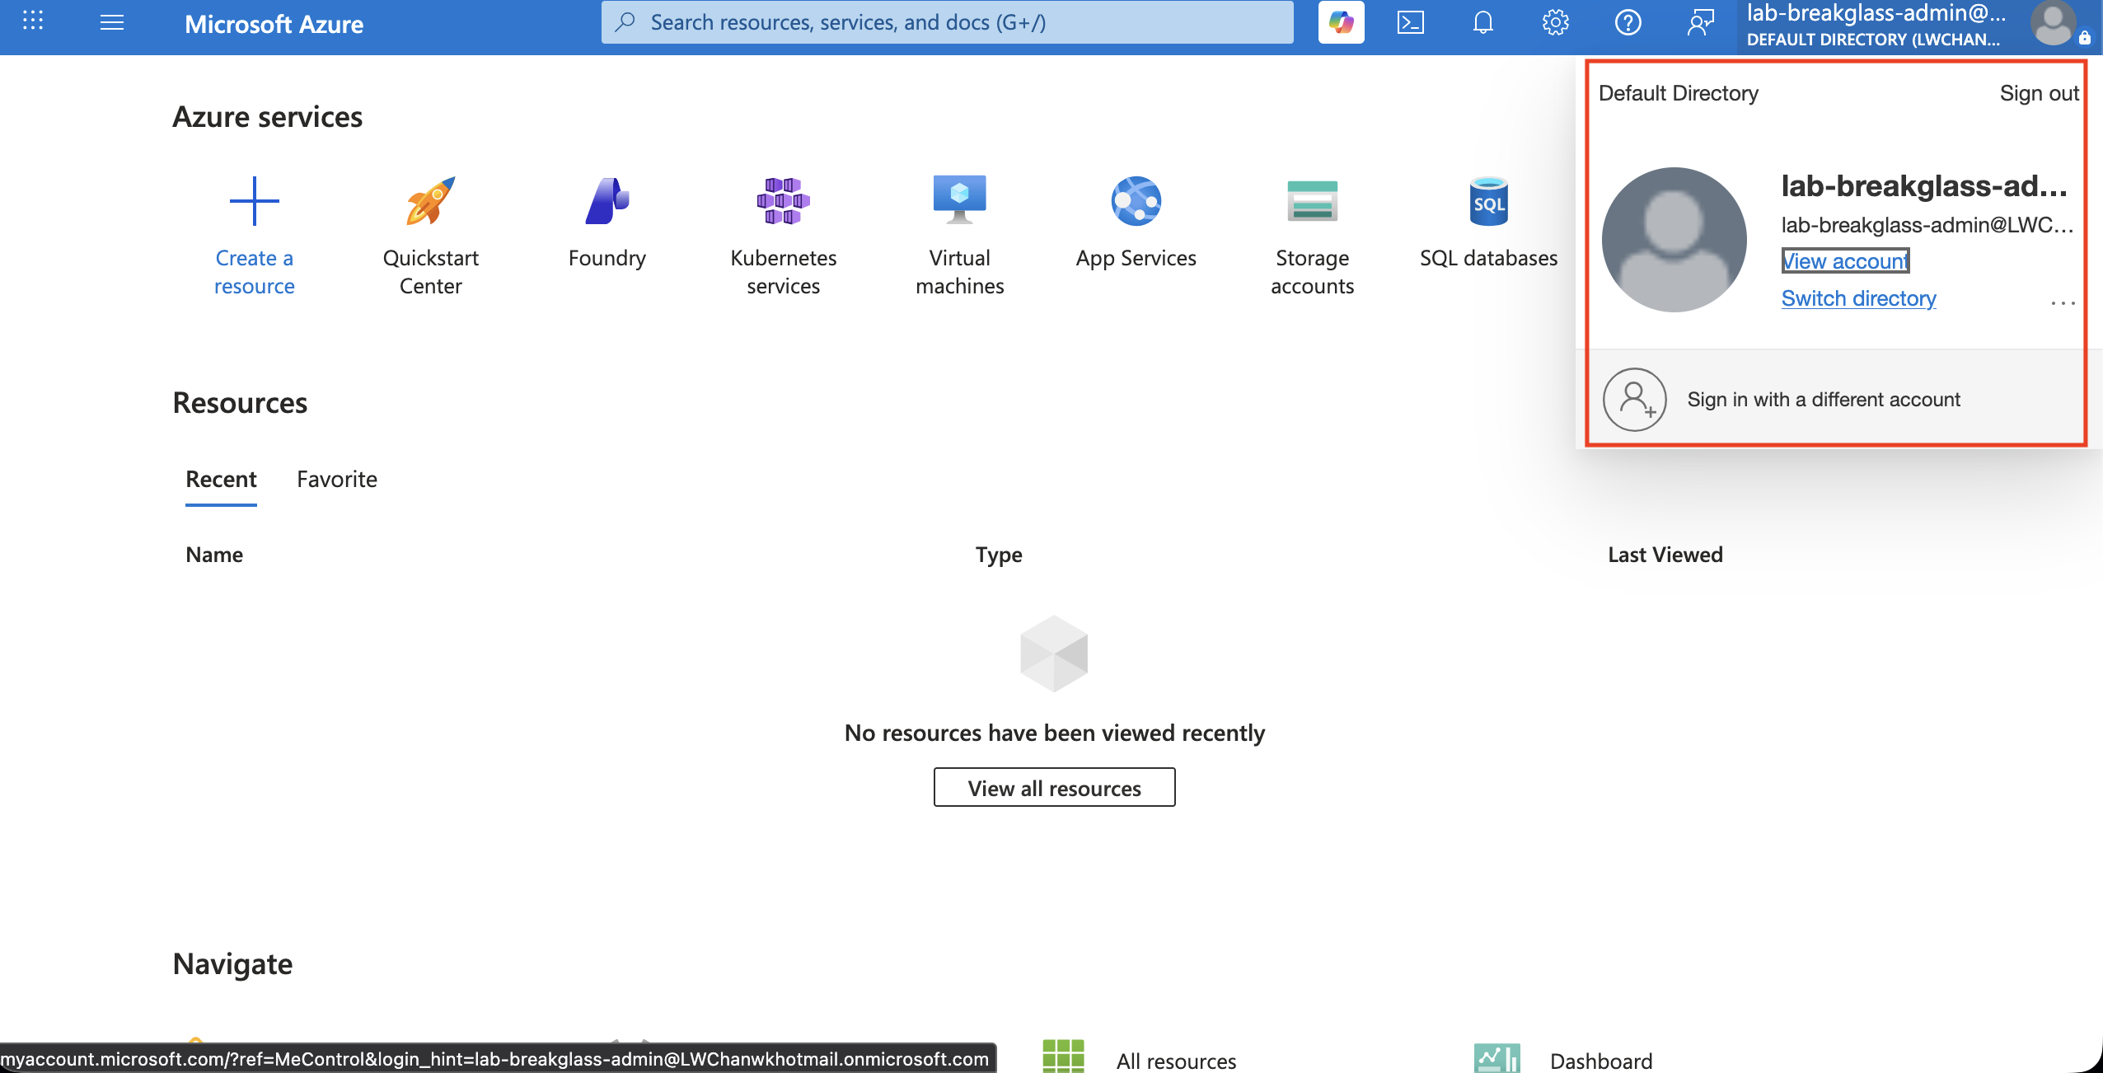Image resolution: width=2103 pixels, height=1073 pixels.
Task: Click the Azure services heading
Action: [268, 117]
